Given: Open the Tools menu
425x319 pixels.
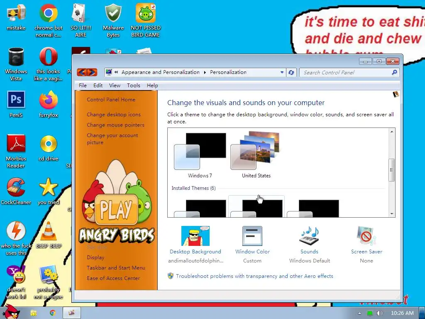Looking at the screenshot, I should (133, 86).
